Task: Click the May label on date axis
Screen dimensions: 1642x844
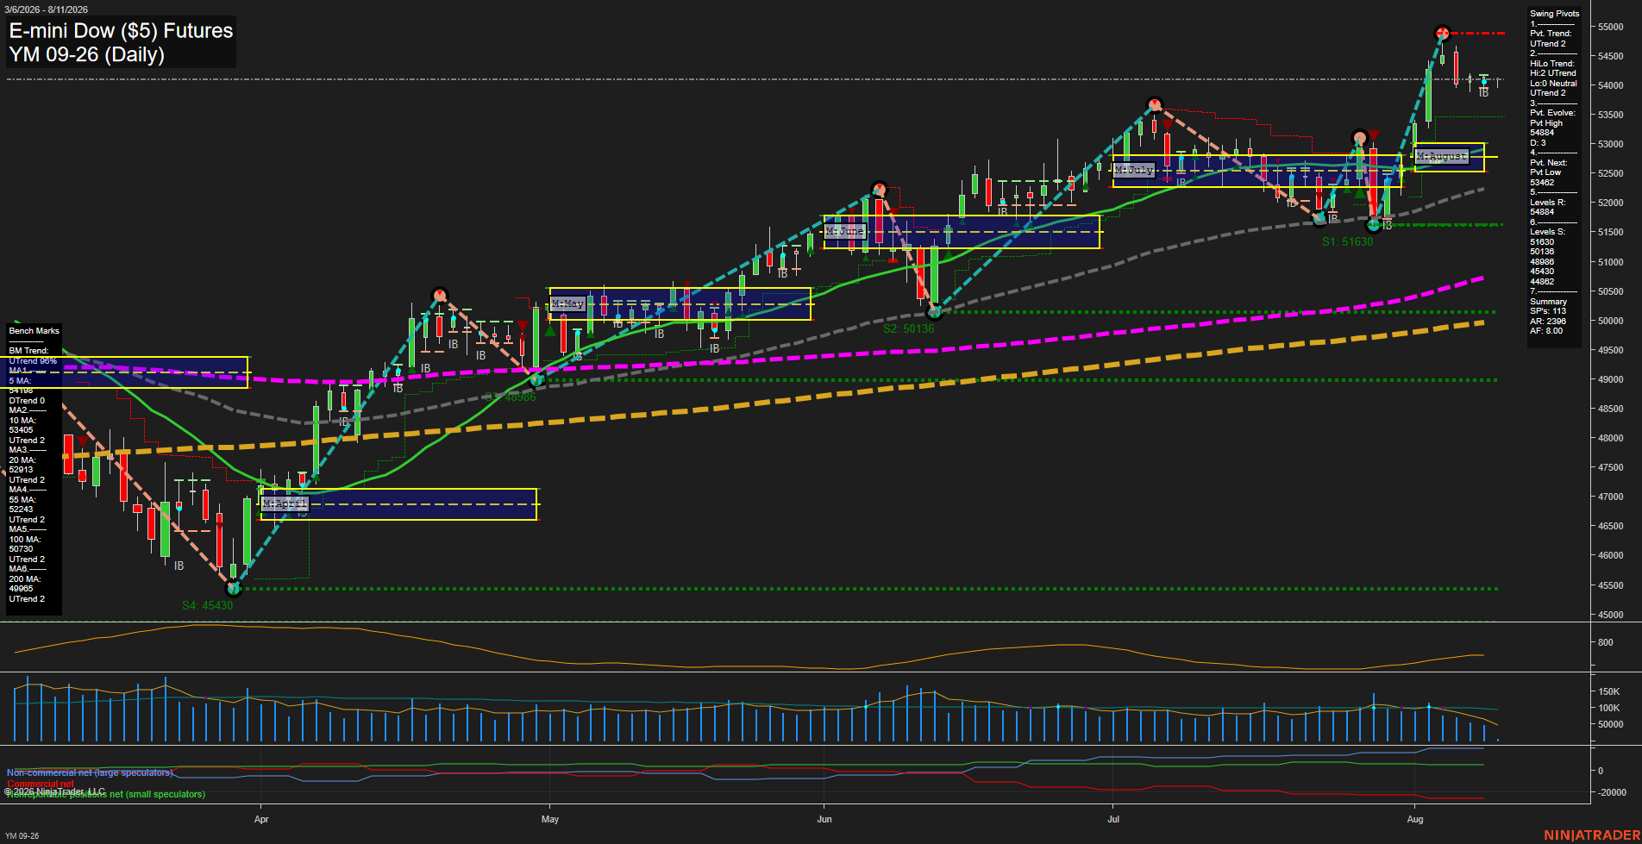Action: (549, 819)
